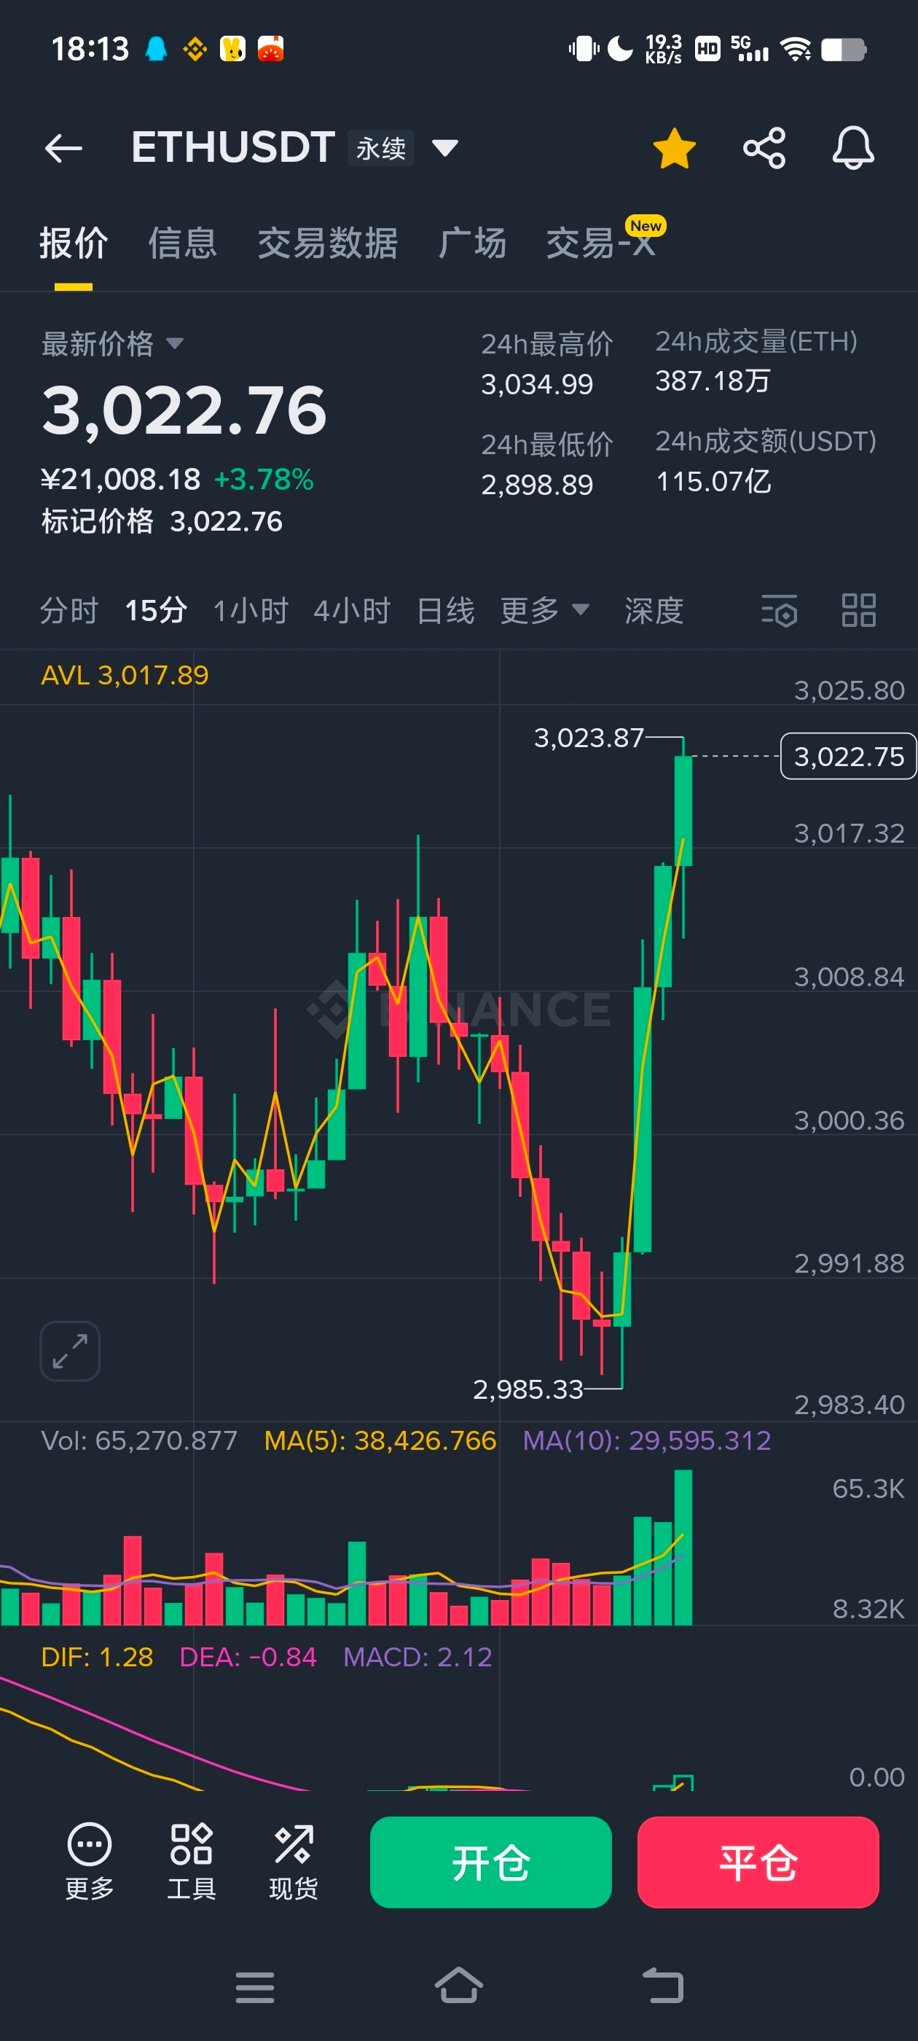Switch to 现货 spot trading icon

coord(293,1862)
